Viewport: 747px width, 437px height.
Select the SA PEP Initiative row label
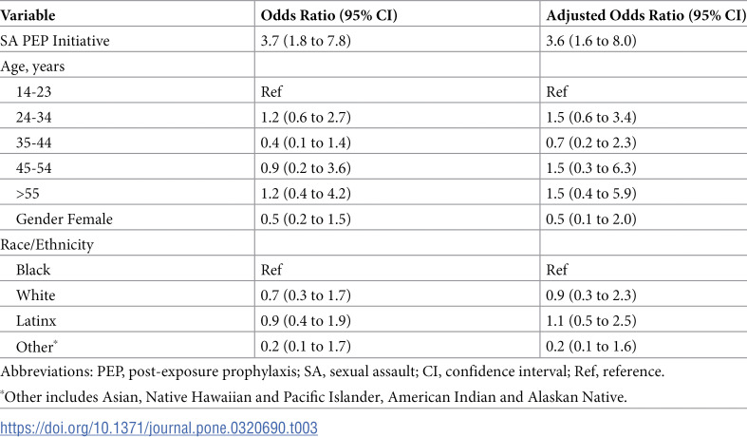coord(55,41)
